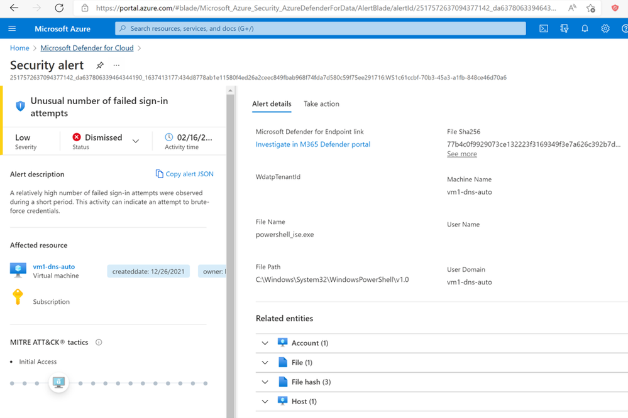Go back with the browser back arrow

click(14, 8)
